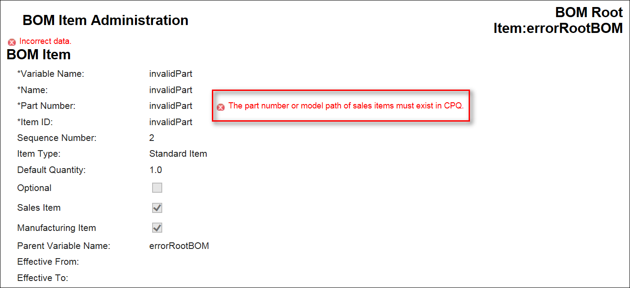
Task: Click the BOM Item Administration title
Action: click(x=105, y=20)
